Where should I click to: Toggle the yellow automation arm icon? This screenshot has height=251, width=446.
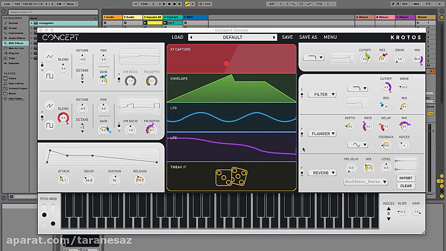(188, 4)
